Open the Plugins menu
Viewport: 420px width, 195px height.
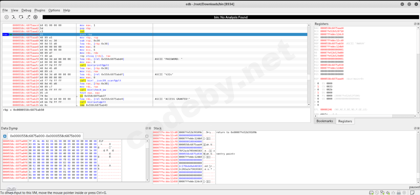(x=40, y=10)
